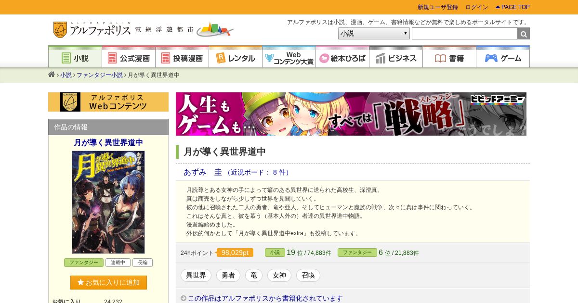Viewport: 578px width, 303px height.
Task: Click the 98,029pt points value
Action: [x=235, y=252]
